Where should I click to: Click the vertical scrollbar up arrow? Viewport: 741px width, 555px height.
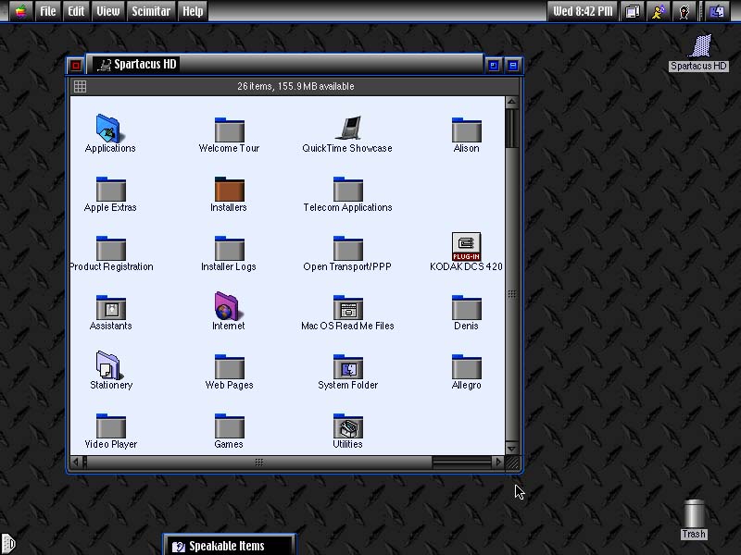512,102
